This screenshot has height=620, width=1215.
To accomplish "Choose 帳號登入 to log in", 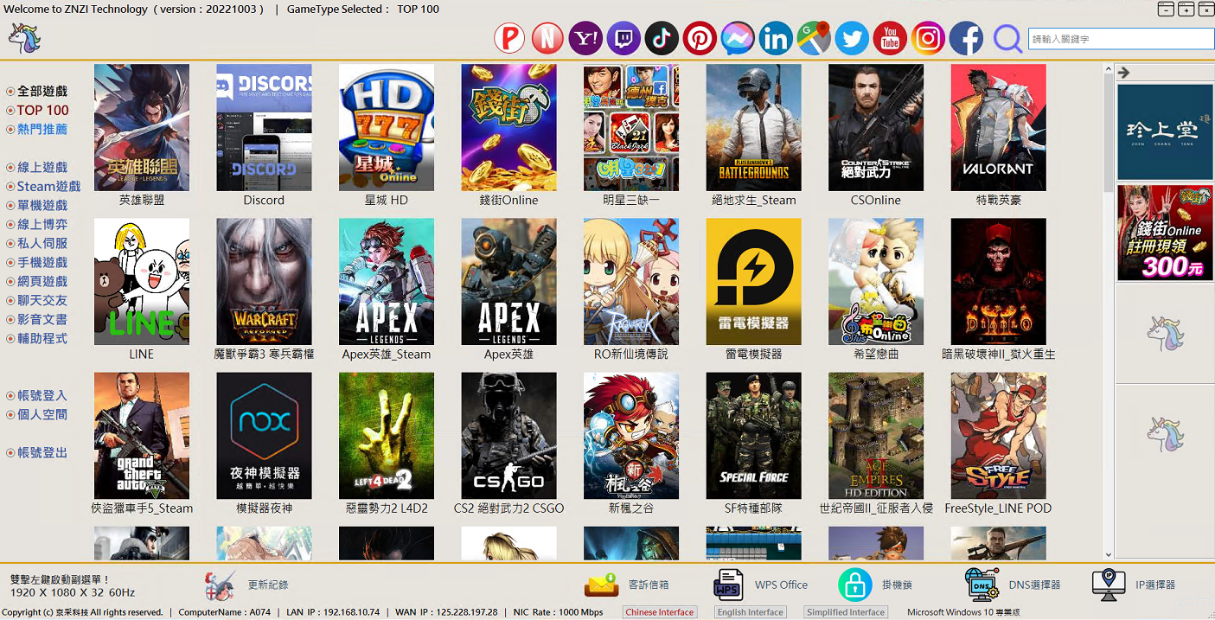I will tap(36, 395).
